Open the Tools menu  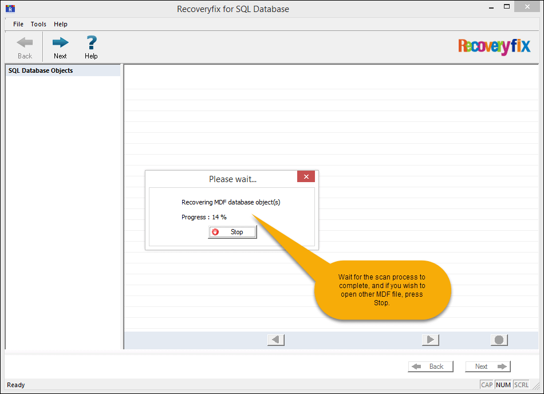click(38, 24)
